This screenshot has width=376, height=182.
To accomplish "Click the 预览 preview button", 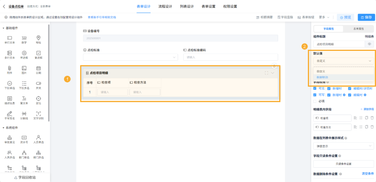I will click(x=345, y=17).
